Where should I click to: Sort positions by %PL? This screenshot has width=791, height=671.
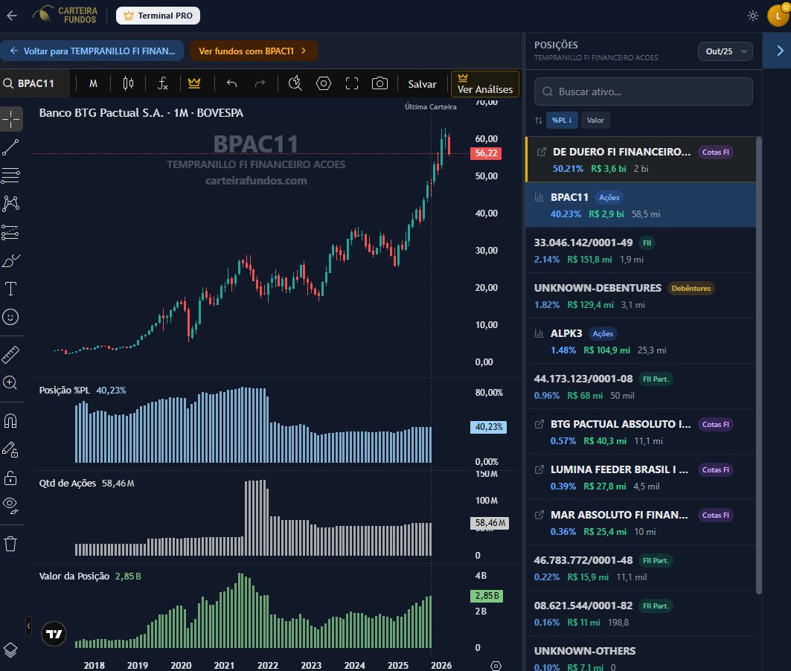coord(562,120)
